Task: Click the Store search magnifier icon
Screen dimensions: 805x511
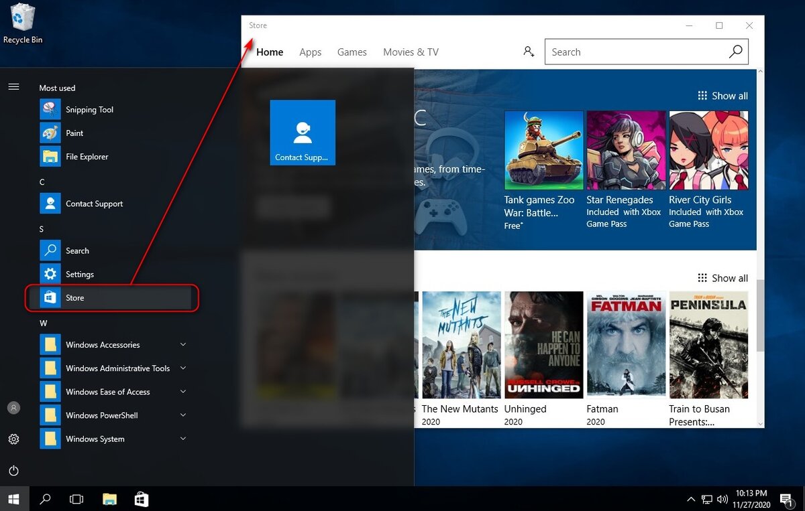Action: point(735,52)
